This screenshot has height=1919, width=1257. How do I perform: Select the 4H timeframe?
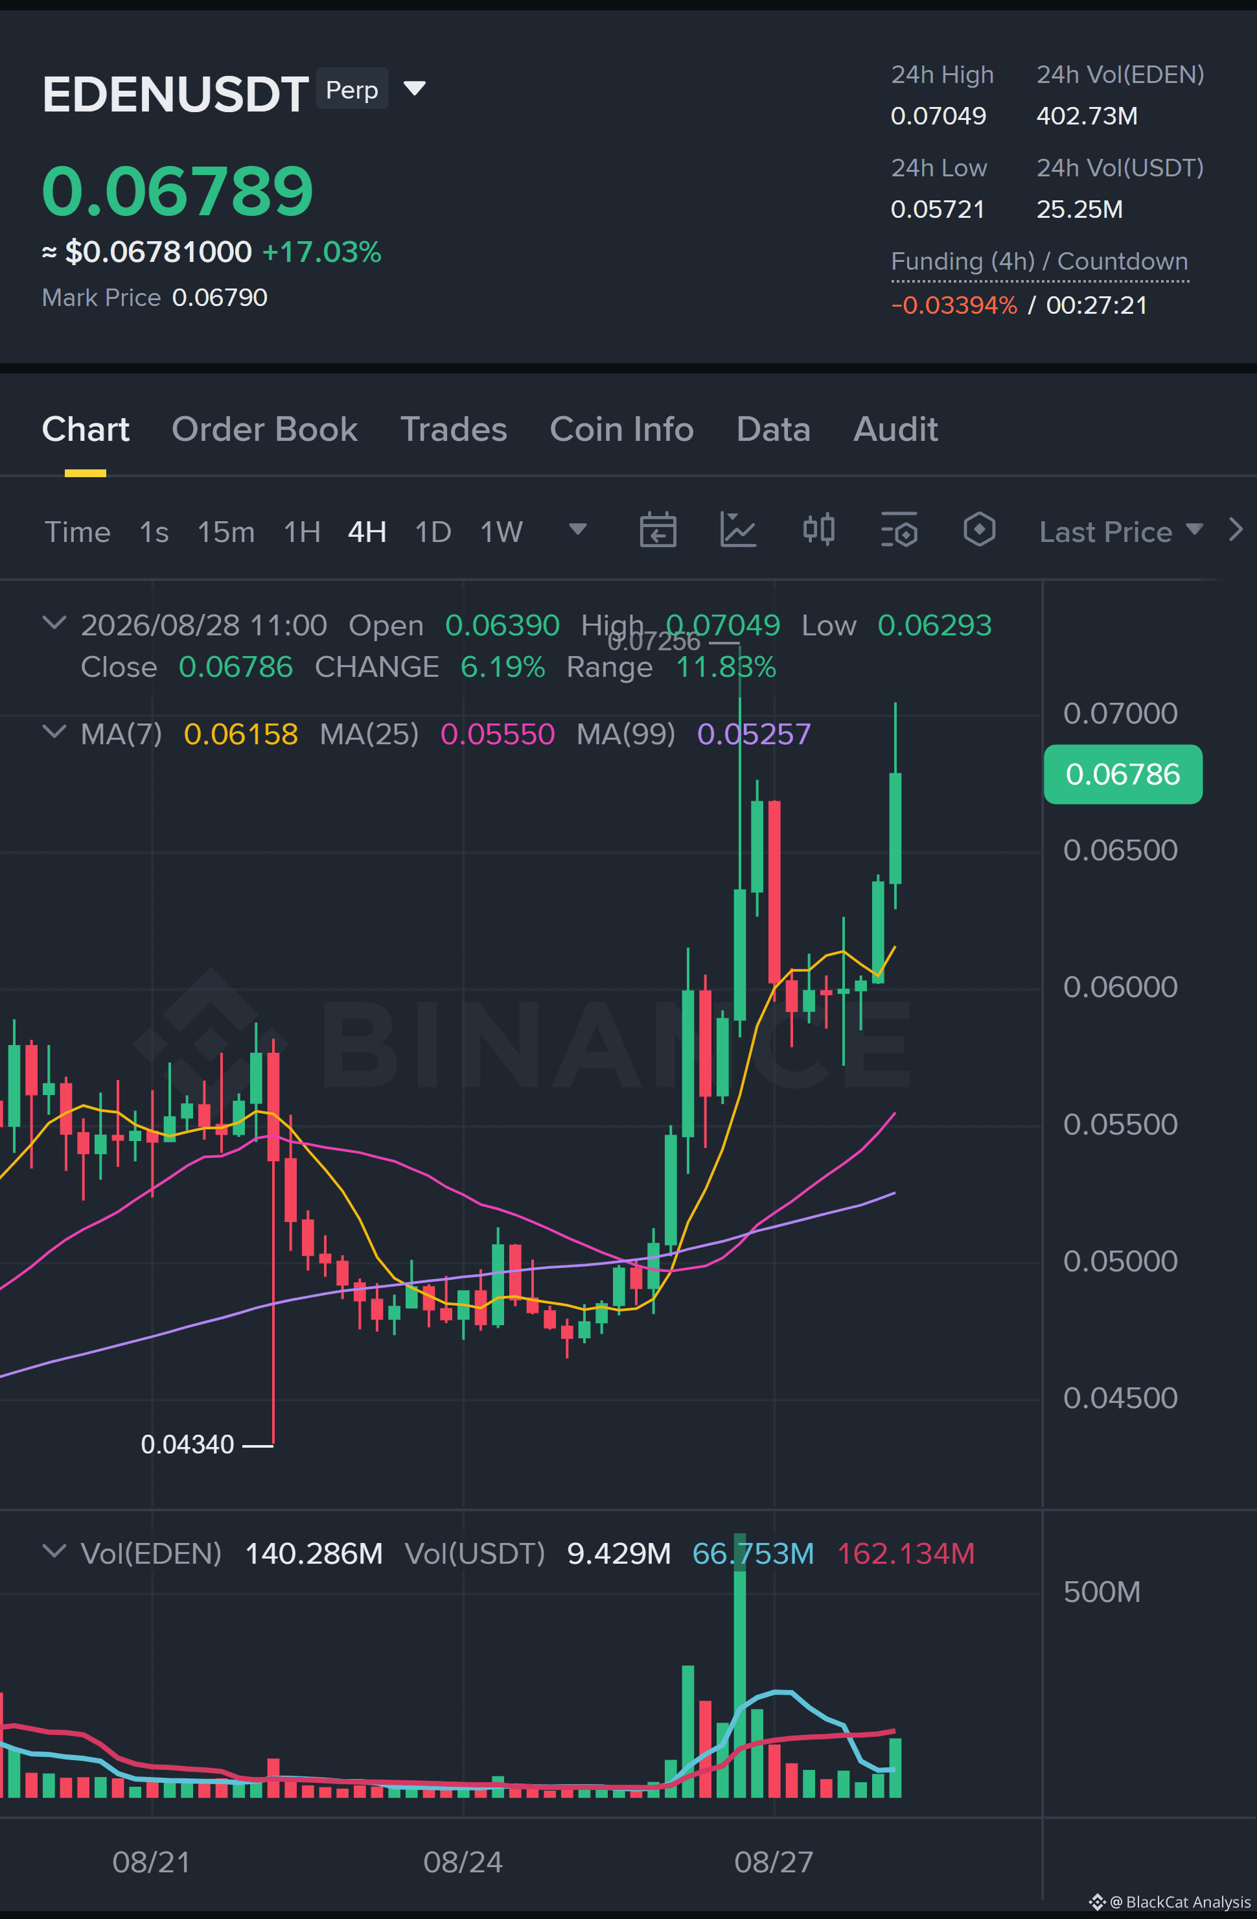[367, 532]
